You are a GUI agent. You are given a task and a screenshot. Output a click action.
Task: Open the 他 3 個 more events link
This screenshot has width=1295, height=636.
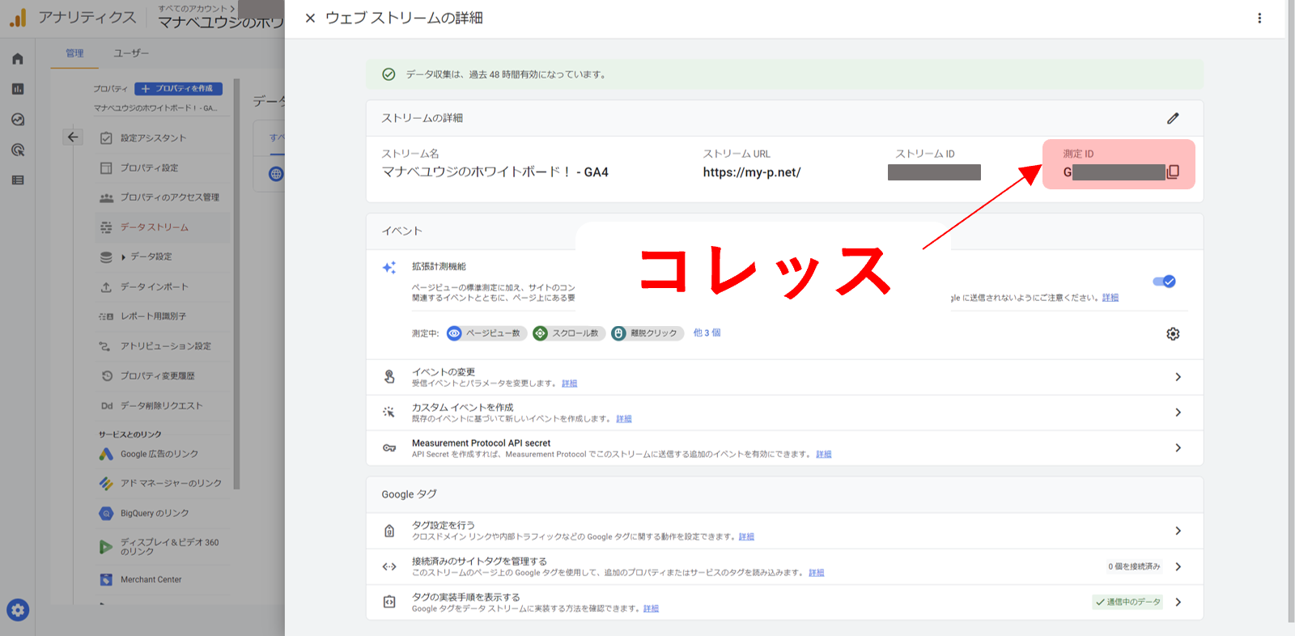[707, 333]
